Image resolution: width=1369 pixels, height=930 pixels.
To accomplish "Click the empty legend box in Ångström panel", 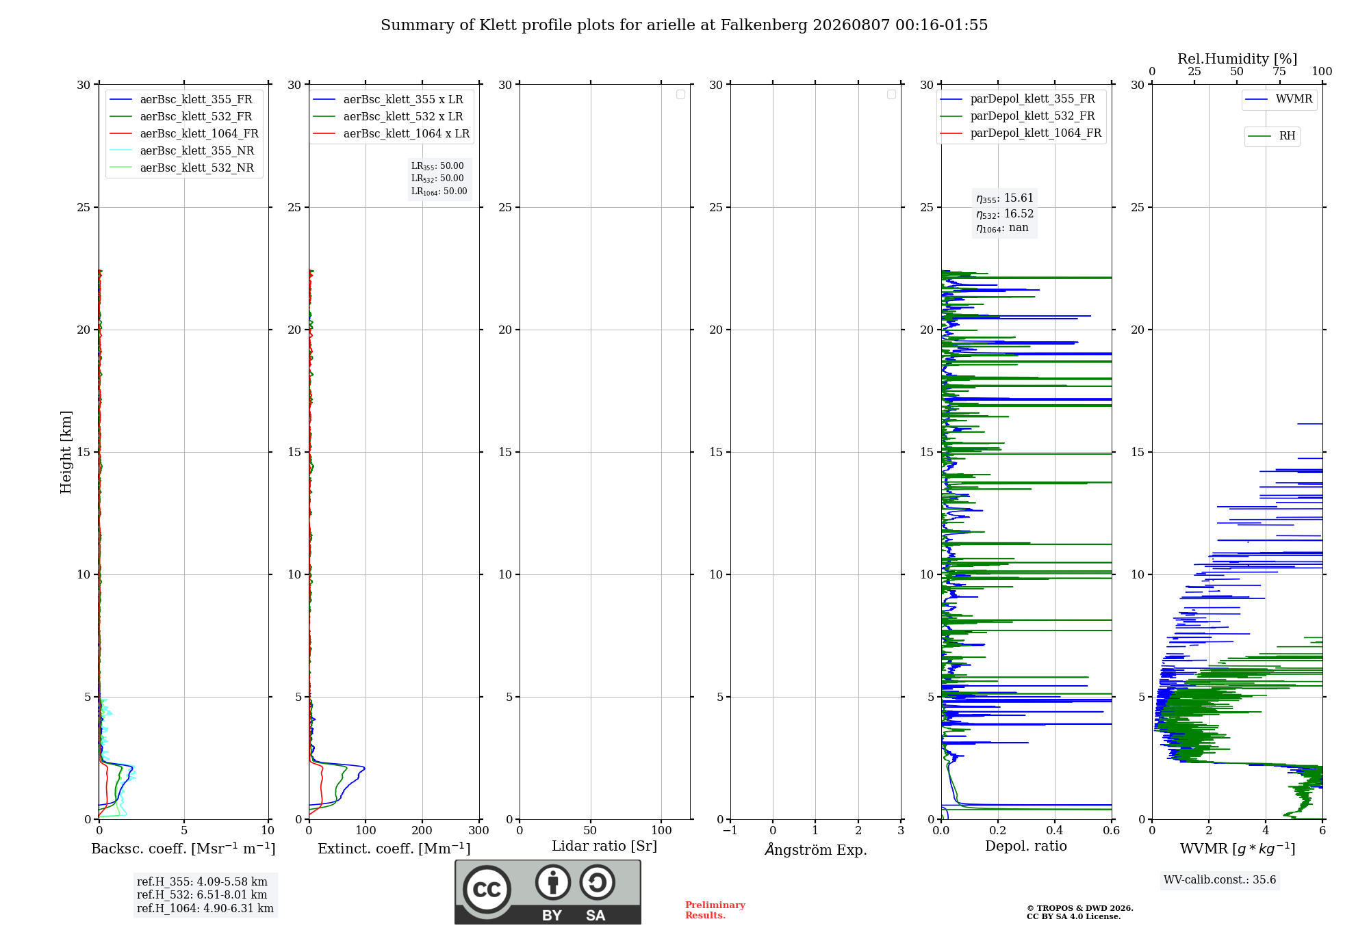I will 891,94.
